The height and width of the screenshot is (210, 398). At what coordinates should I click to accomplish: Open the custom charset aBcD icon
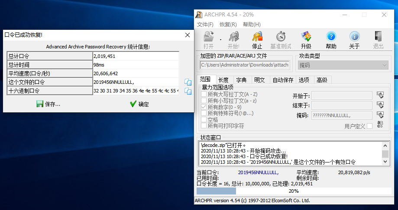pyautogui.click(x=380, y=124)
